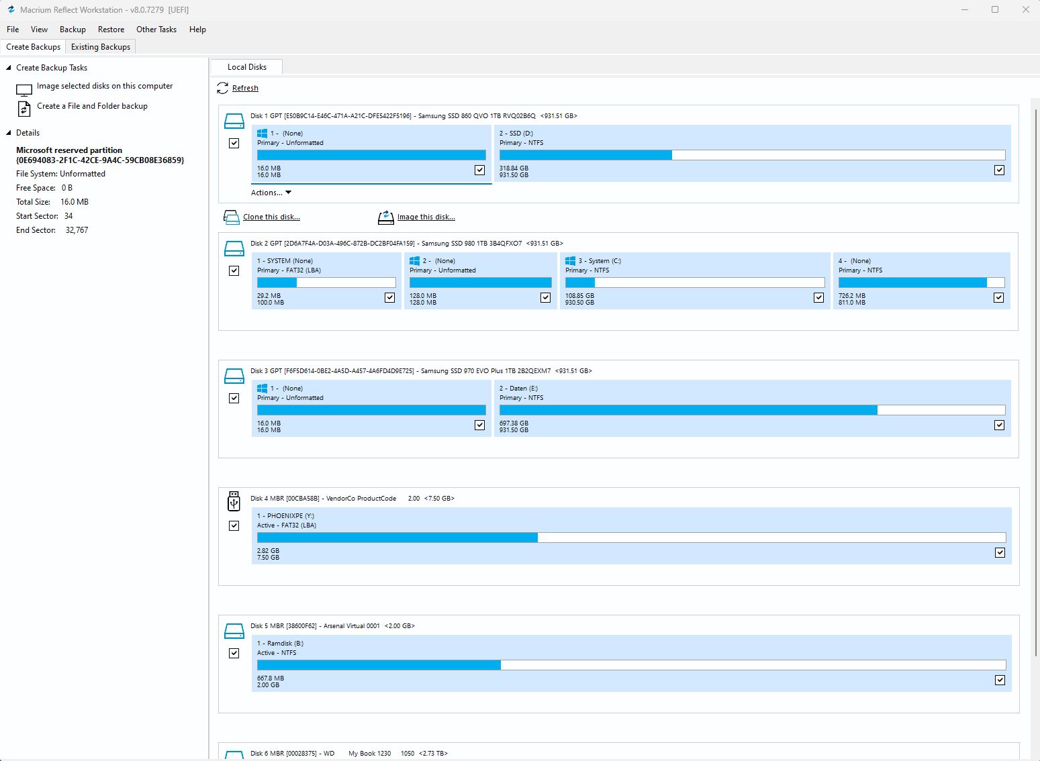
Task: Toggle the Disk 1 whole-disk checkbox
Action: [234, 143]
